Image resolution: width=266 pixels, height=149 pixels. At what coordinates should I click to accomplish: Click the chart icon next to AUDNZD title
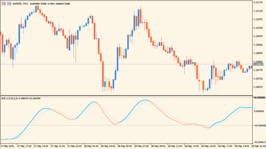(x=9, y=4)
